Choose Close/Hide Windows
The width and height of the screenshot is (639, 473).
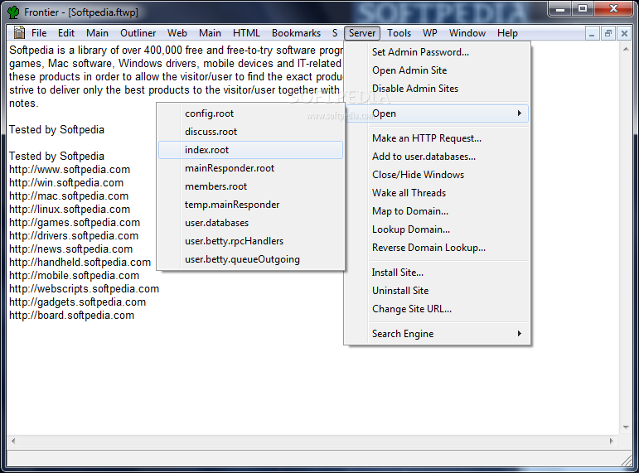click(437, 175)
